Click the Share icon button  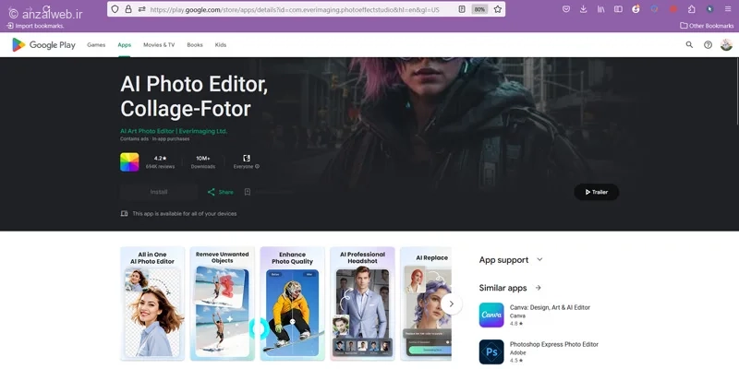[212, 192]
